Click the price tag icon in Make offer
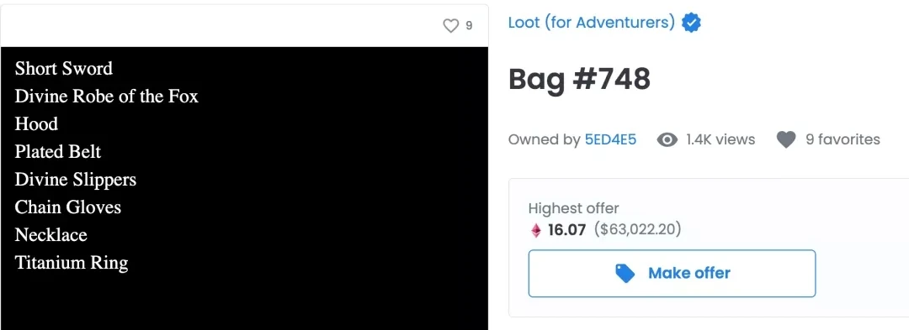The image size is (909, 330). (x=625, y=274)
